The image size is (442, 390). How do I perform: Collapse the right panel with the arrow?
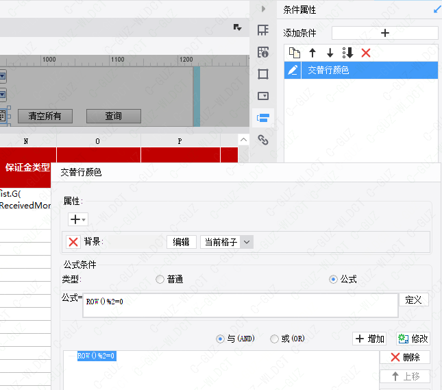pyautogui.click(x=263, y=9)
